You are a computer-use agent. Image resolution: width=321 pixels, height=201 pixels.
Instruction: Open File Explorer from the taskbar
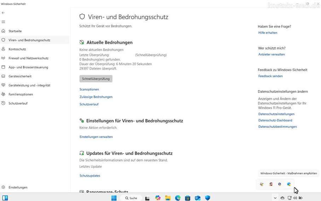[168, 198]
